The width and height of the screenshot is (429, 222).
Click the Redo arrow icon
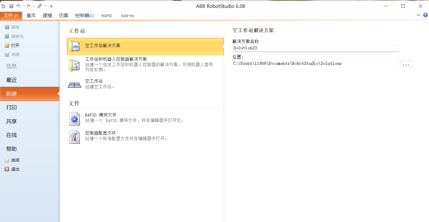coord(29,6)
